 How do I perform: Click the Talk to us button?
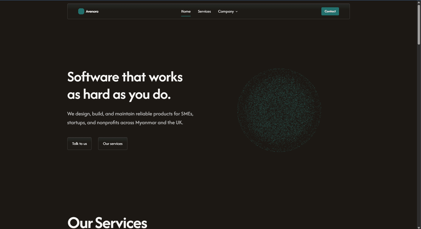coord(79,144)
